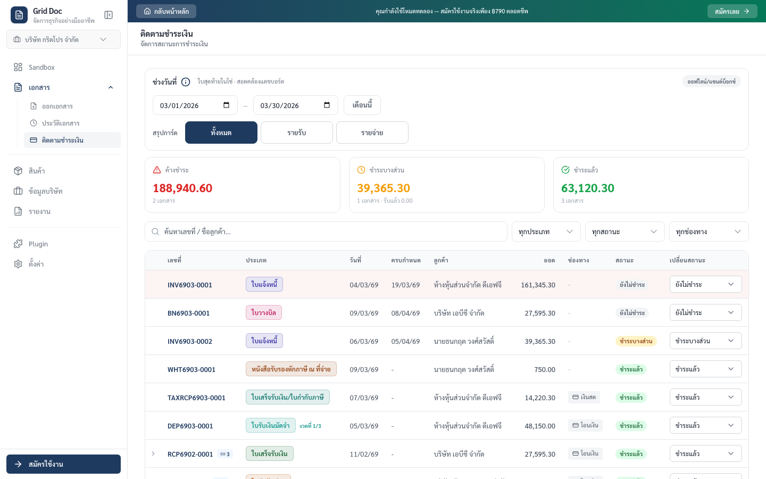Open ตั้งค่า settings in sidebar
The width and height of the screenshot is (766, 479).
[36, 264]
